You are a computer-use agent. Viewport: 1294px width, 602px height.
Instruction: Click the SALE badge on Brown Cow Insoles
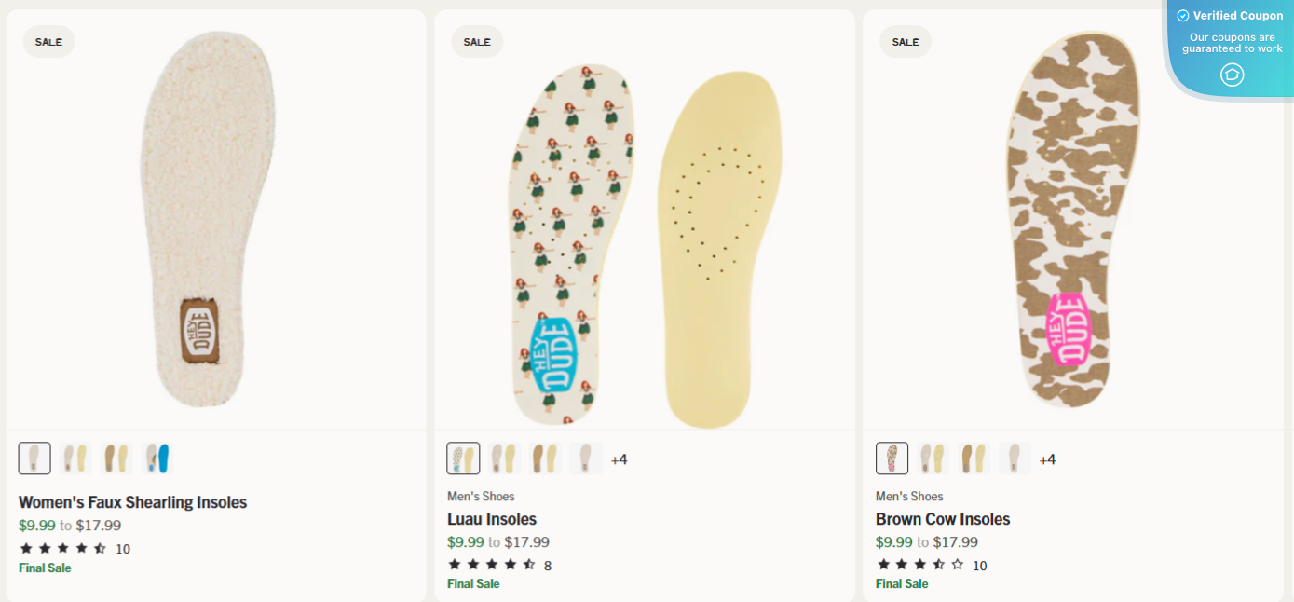(x=905, y=41)
